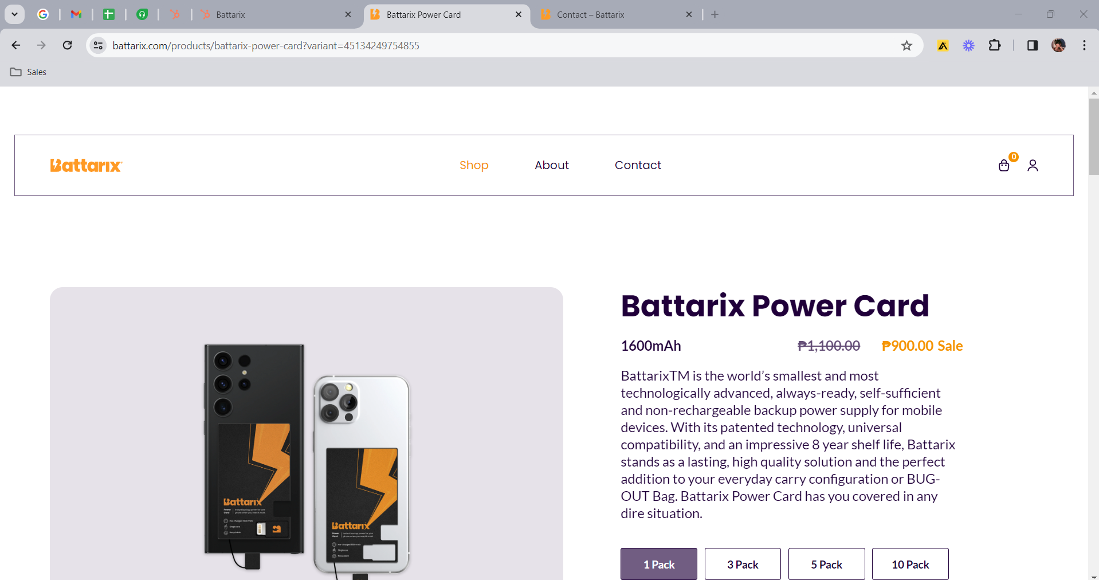Select the 5 Pack option
The width and height of the screenshot is (1099, 580).
tap(827, 564)
